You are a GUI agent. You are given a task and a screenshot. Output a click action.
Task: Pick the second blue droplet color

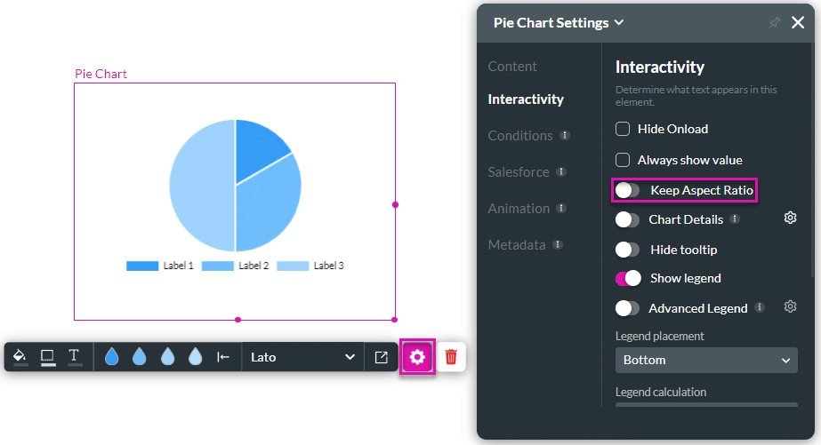point(140,357)
